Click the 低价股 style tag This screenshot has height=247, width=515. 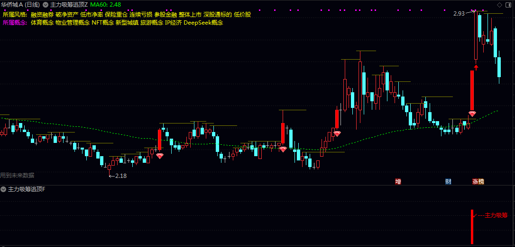pyautogui.click(x=242, y=14)
